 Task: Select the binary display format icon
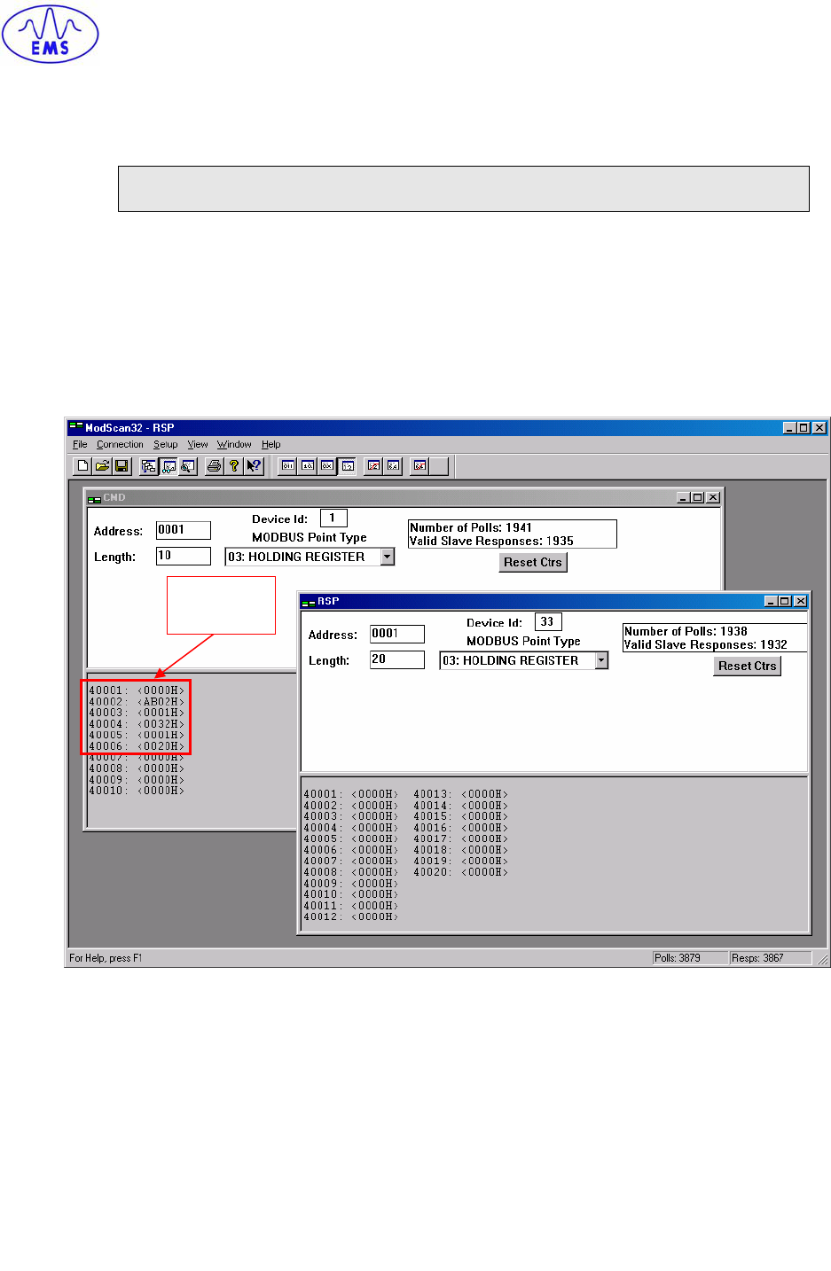(287, 465)
